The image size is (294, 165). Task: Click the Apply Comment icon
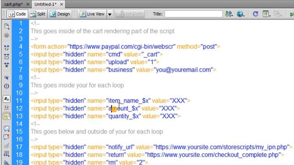pyautogui.click(x=6, y=128)
